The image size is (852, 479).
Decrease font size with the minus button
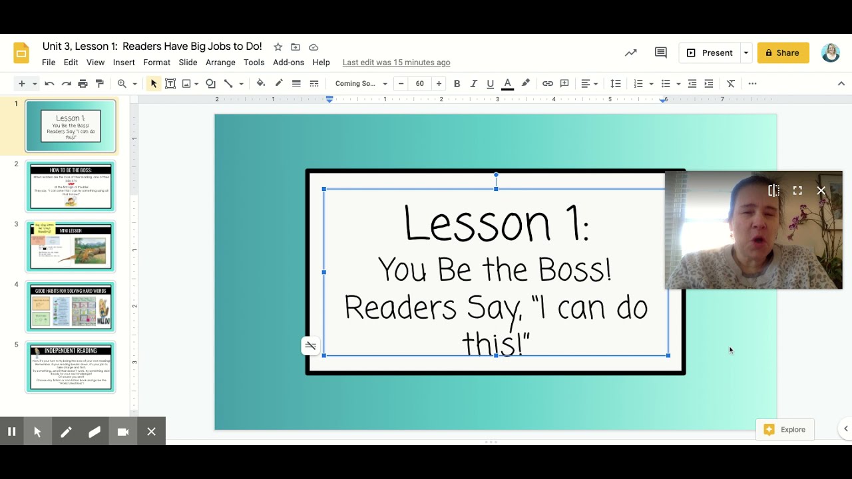click(401, 84)
